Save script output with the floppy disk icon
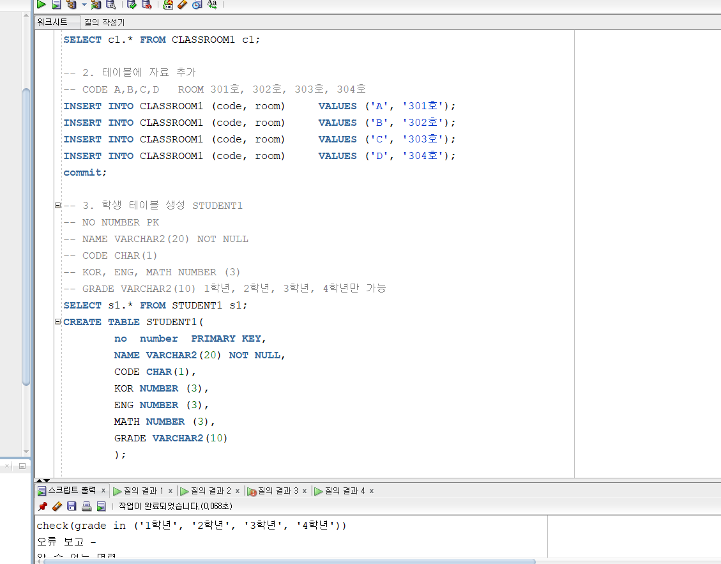 [x=72, y=507]
